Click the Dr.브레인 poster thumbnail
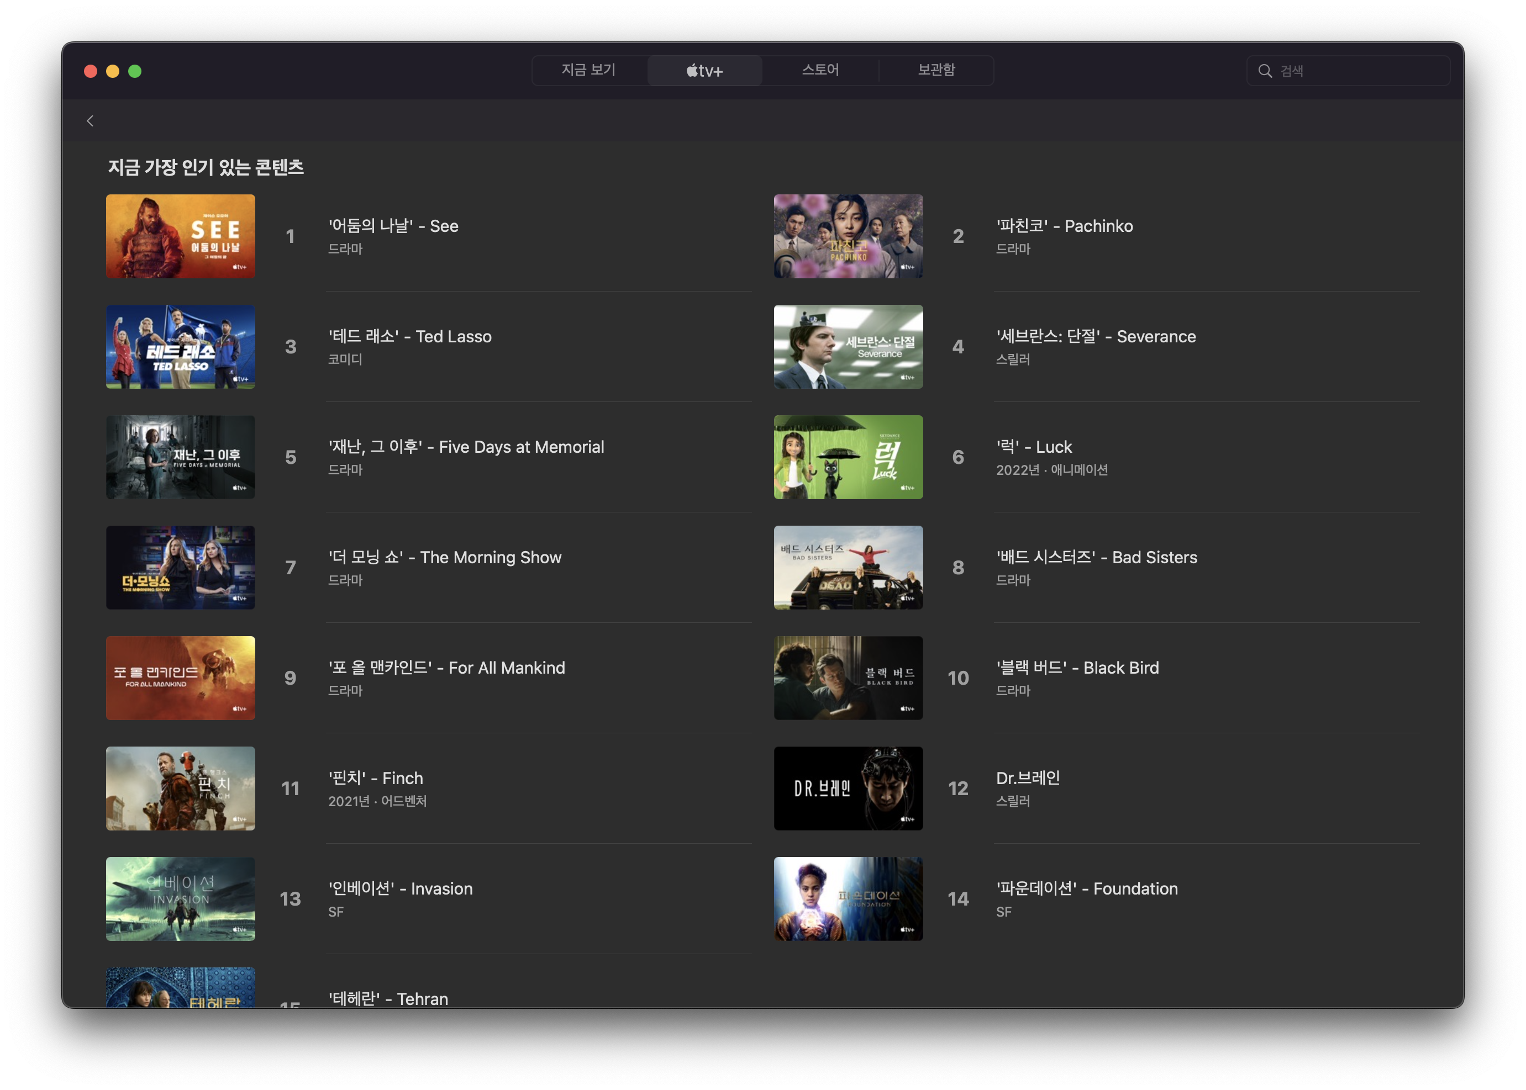 tap(848, 789)
